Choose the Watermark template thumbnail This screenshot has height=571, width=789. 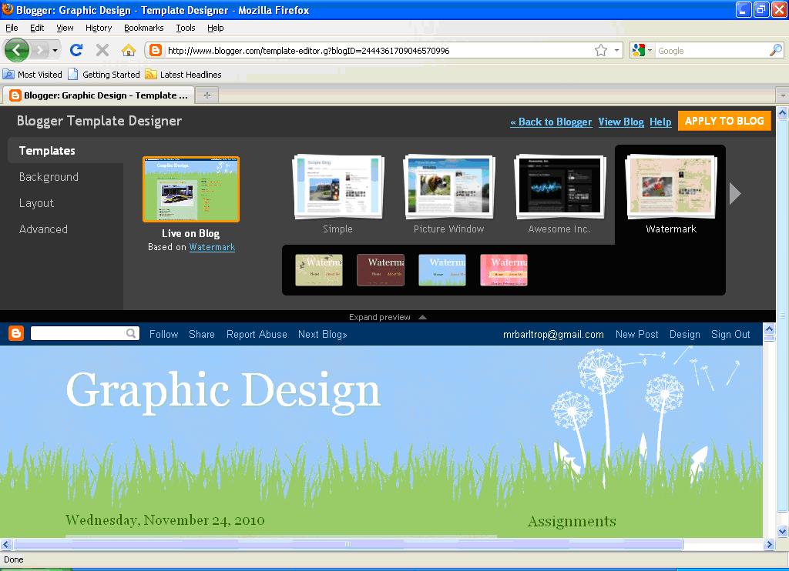[671, 187]
